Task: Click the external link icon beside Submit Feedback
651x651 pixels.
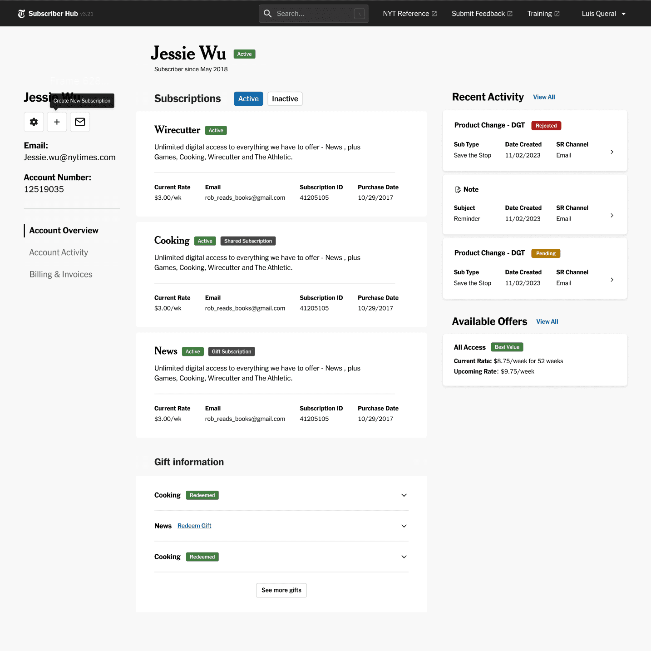Action: (510, 14)
